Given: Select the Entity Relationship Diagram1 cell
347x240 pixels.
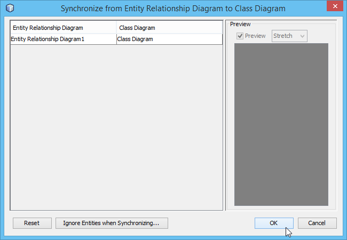Looking at the screenshot, I should coord(64,39).
